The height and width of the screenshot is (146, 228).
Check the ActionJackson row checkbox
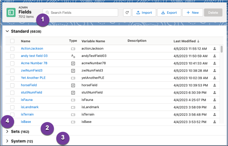point(12,49)
